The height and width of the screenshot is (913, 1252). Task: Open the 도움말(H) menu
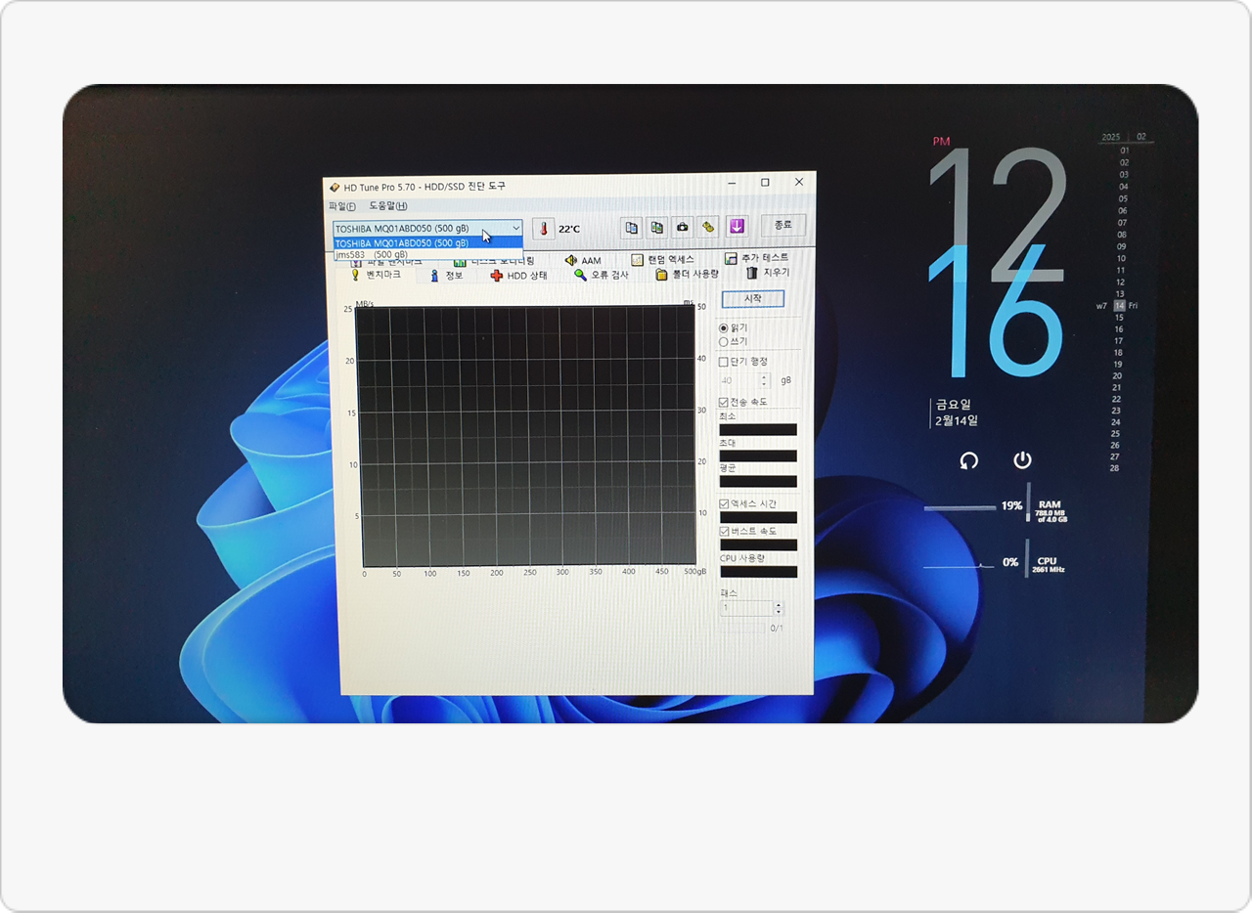pyautogui.click(x=388, y=206)
